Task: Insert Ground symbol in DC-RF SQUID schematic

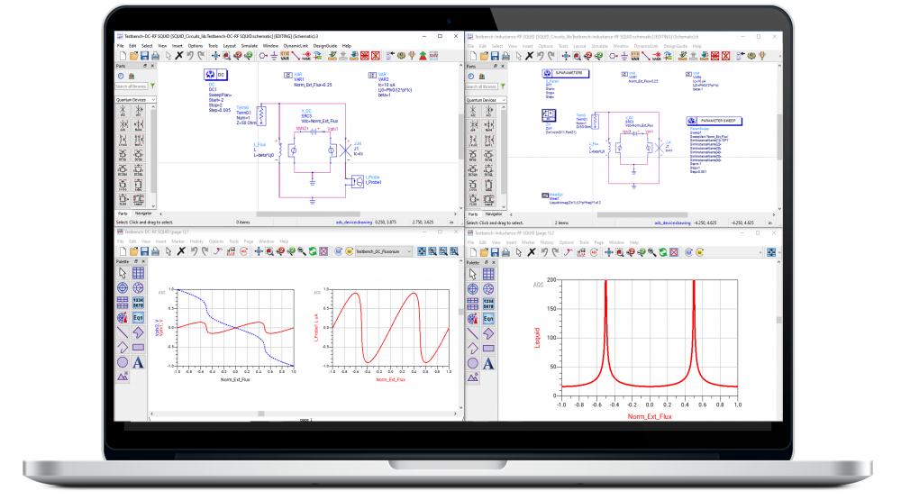Action: (274, 56)
